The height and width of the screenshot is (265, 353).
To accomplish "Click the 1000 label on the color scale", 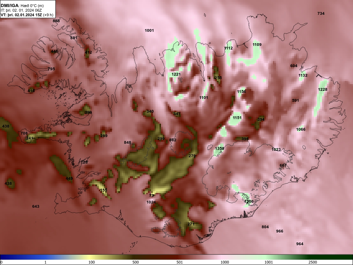I will pyautogui.click(x=225, y=262).
